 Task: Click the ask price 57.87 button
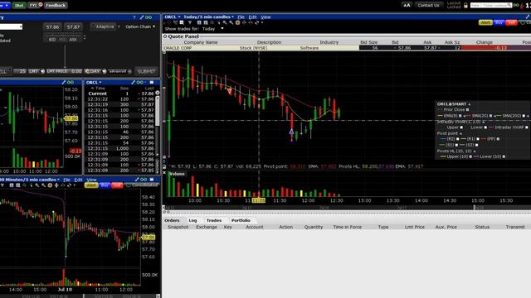click(x=73, y=26)
